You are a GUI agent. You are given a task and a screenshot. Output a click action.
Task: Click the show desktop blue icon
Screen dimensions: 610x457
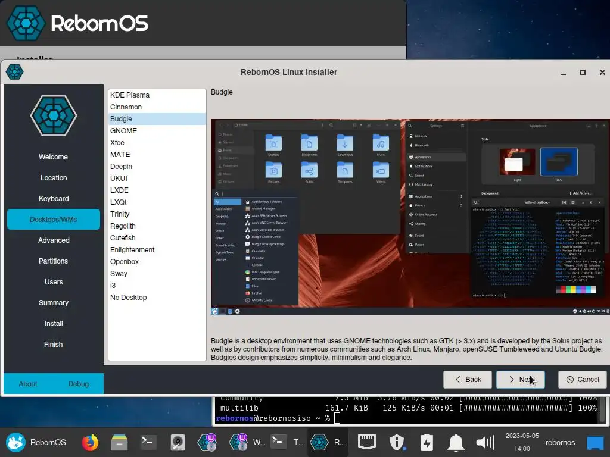coord(595,442)
